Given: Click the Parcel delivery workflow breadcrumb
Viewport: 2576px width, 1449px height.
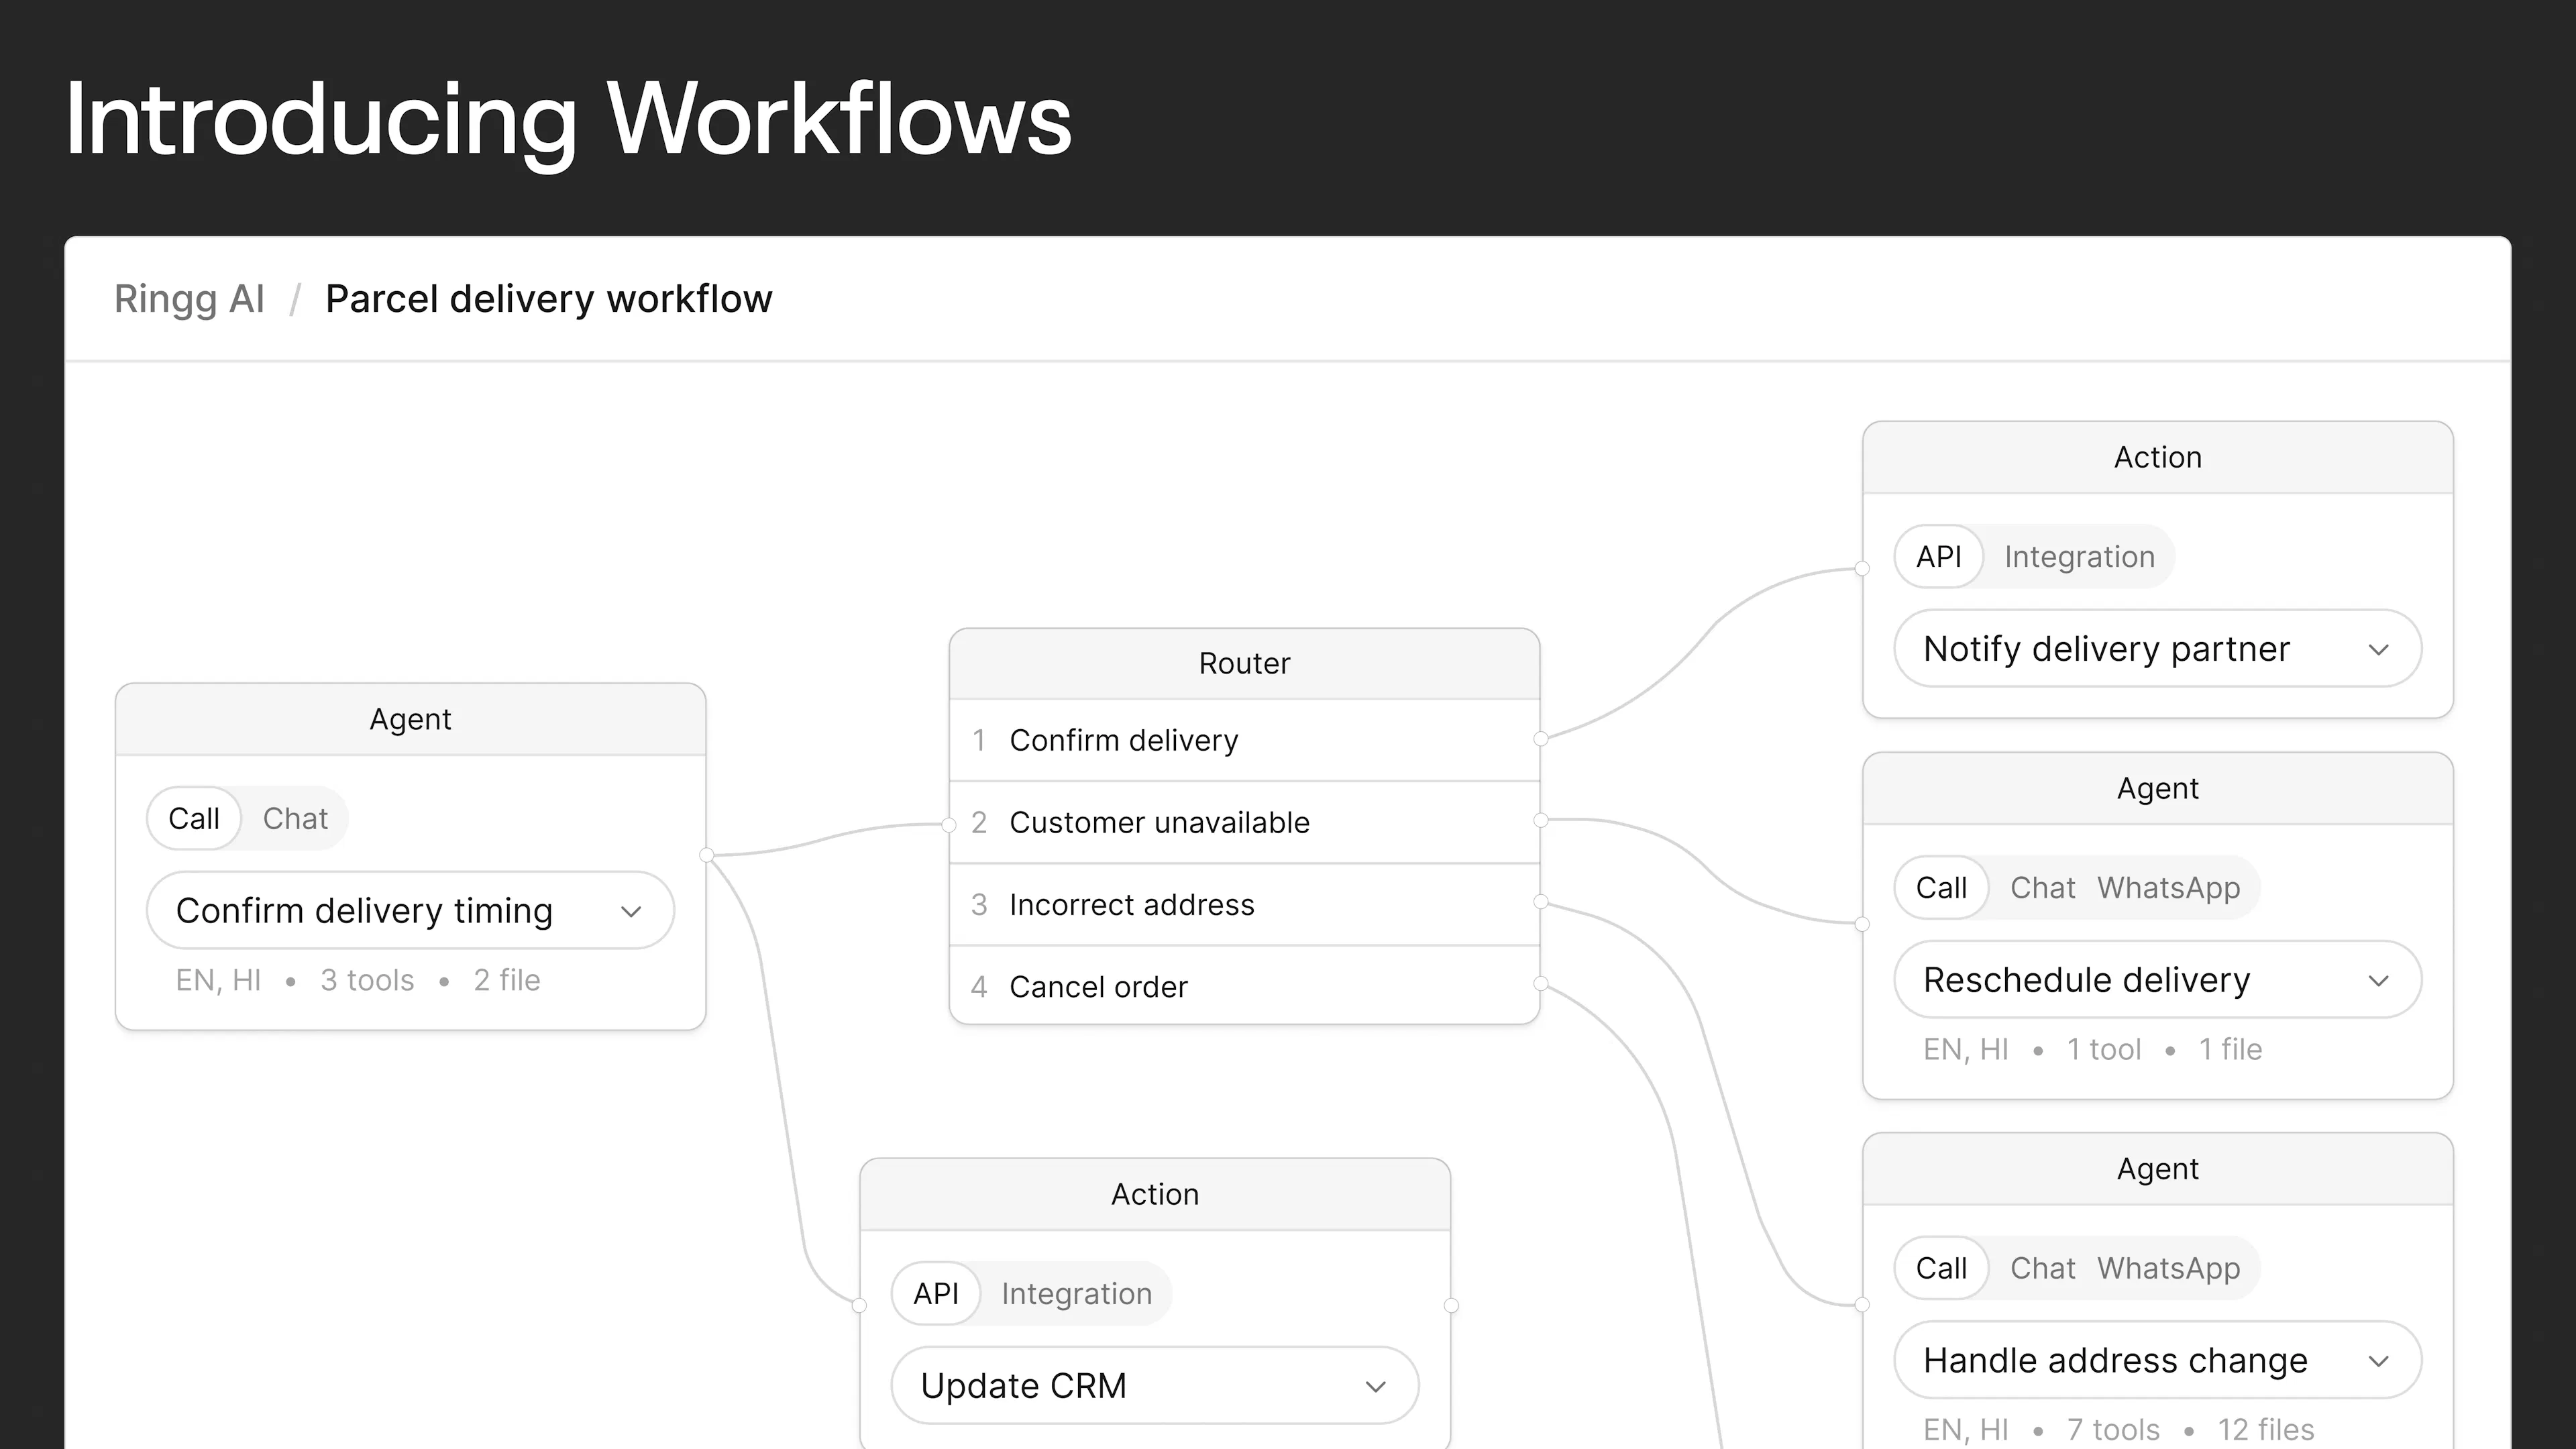Looking at the screenshot, I should coord(549,299).
